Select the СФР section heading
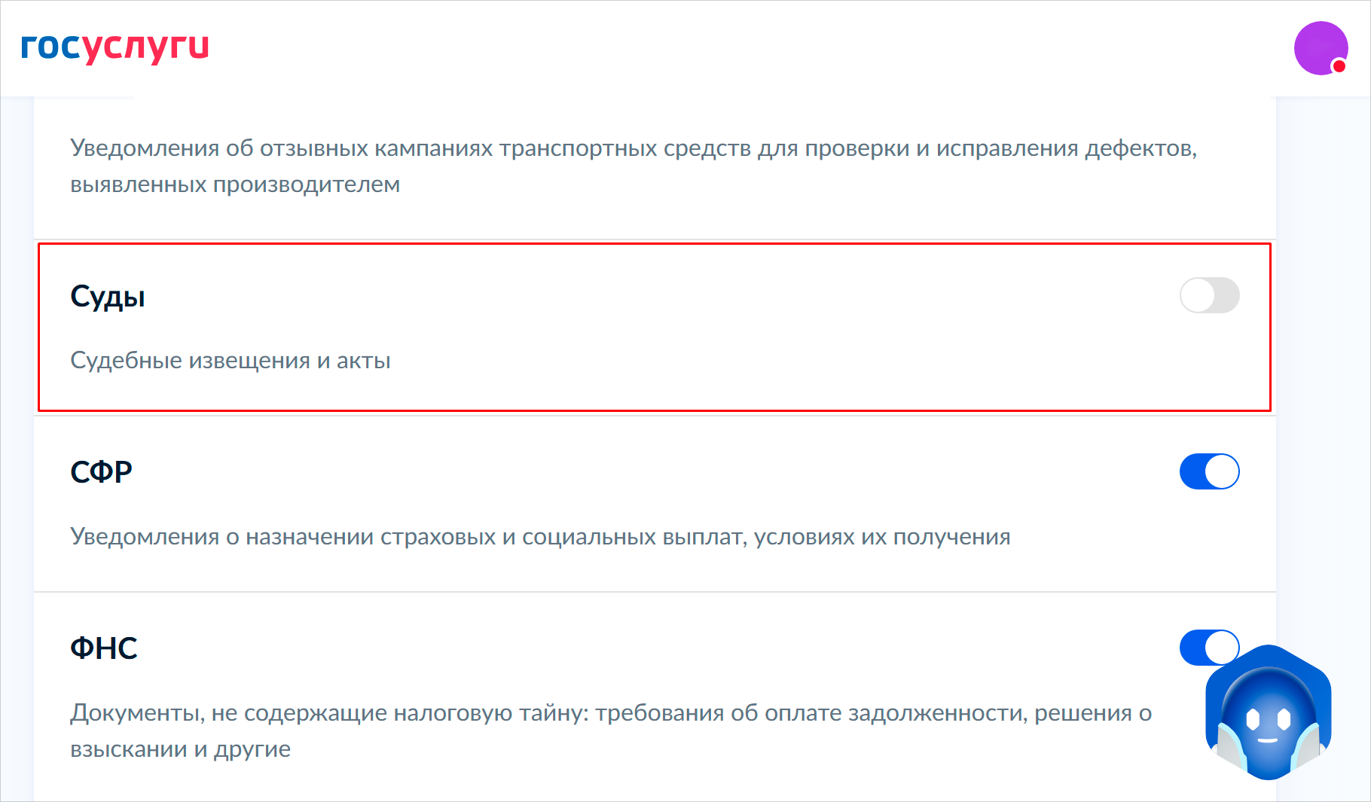 click(x=101, y=472)
